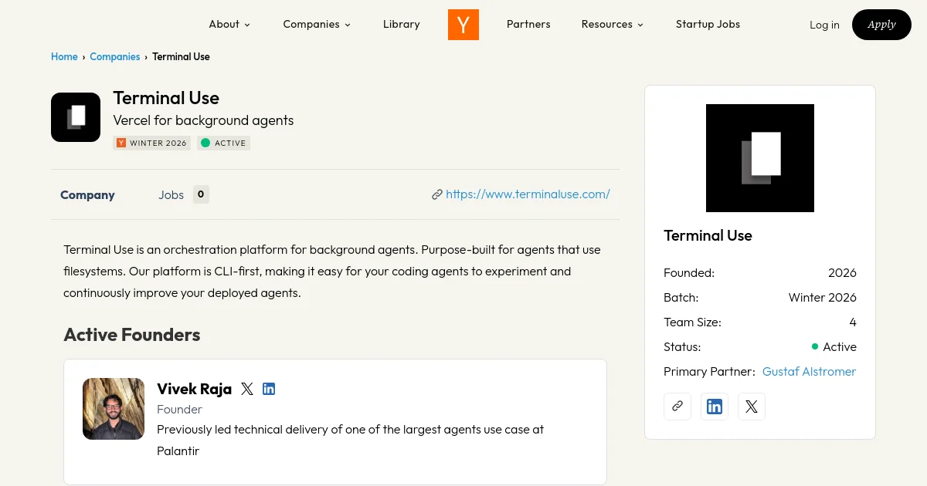Click the Active status badge

click(x=224, y=143)
